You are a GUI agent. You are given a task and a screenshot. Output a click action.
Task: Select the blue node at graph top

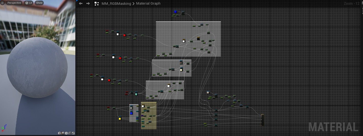click(175, 11)
